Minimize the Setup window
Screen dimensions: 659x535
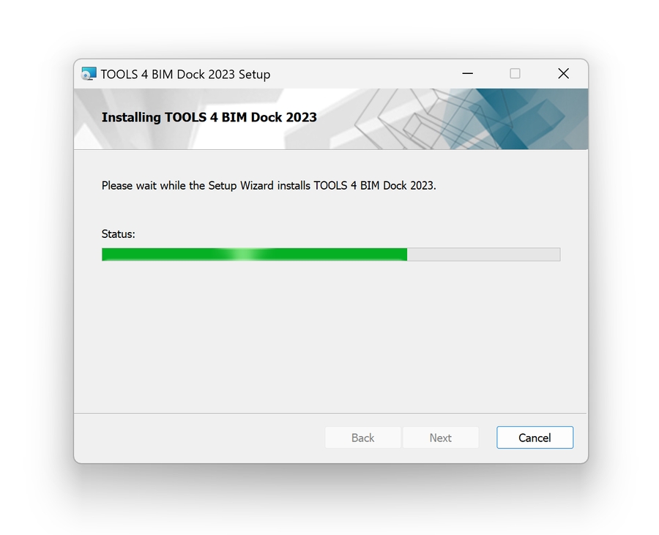pos(467,73)
